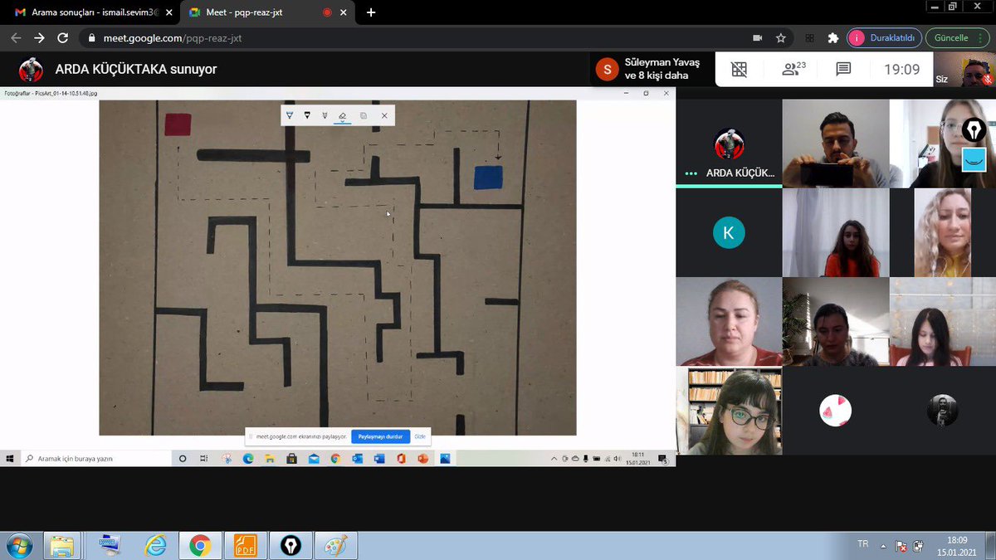Close the shared annotation toolbar
Image resolution: width=996 pixels, height=560 pixels.
click(384, 115)
